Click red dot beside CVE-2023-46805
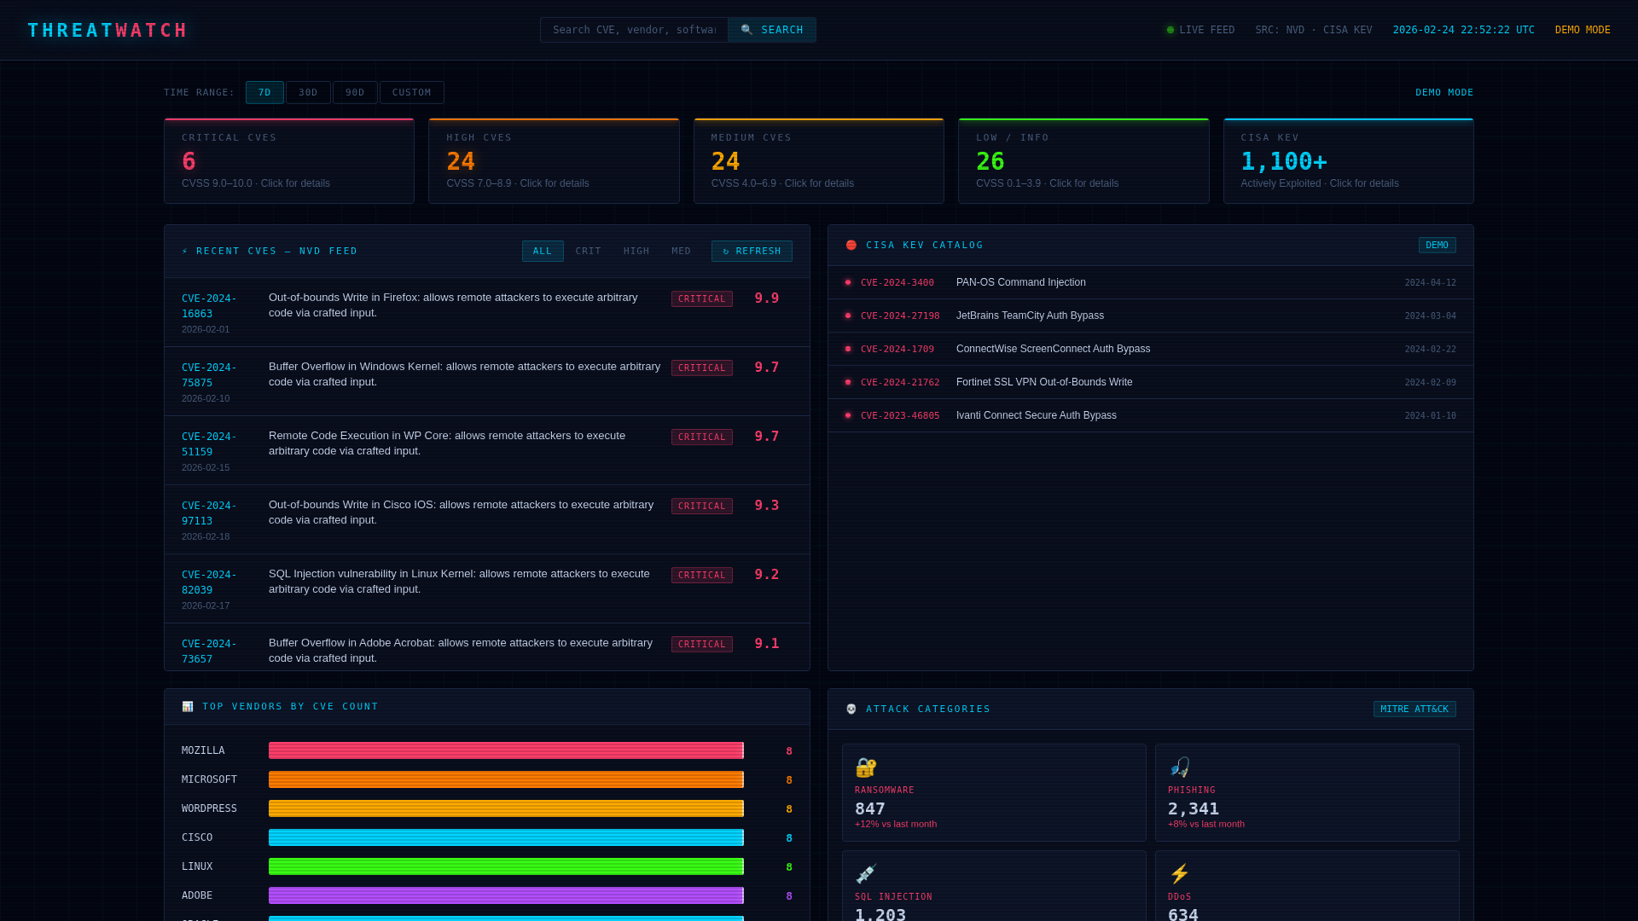 [848, 415]
